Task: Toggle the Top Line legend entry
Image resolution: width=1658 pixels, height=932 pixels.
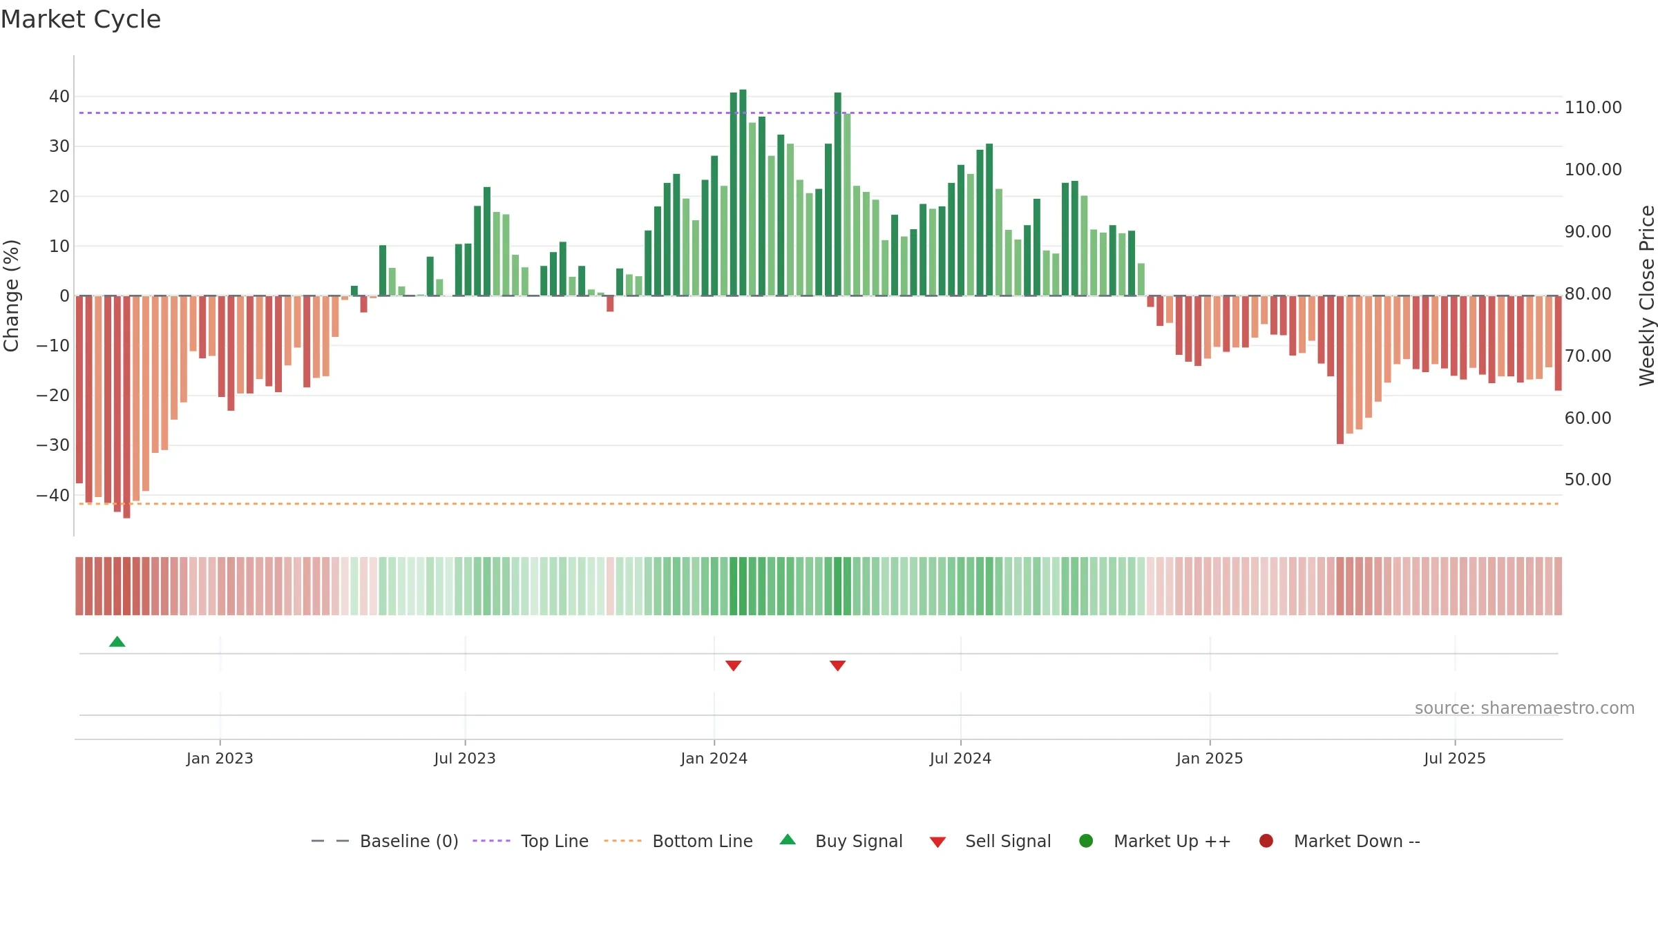Action: pos(531,841)
